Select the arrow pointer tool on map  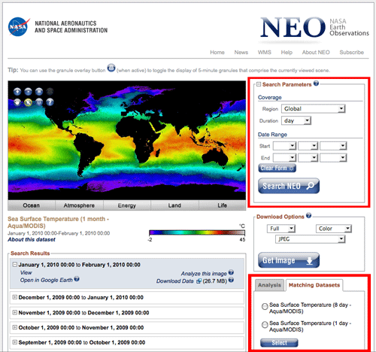click(x=28, y=102)
